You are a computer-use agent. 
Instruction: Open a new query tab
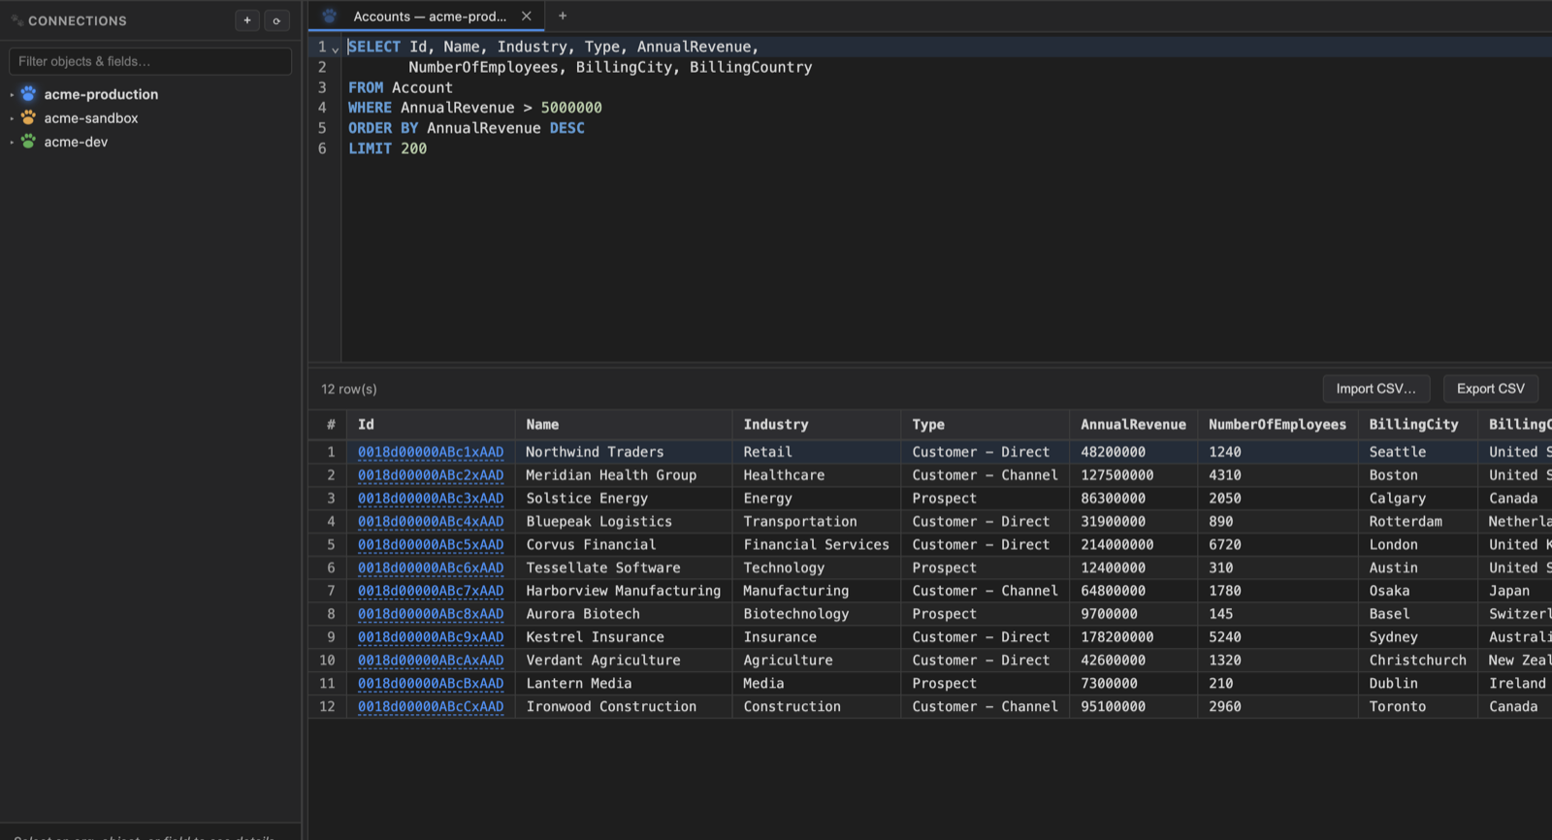[563, 16]
